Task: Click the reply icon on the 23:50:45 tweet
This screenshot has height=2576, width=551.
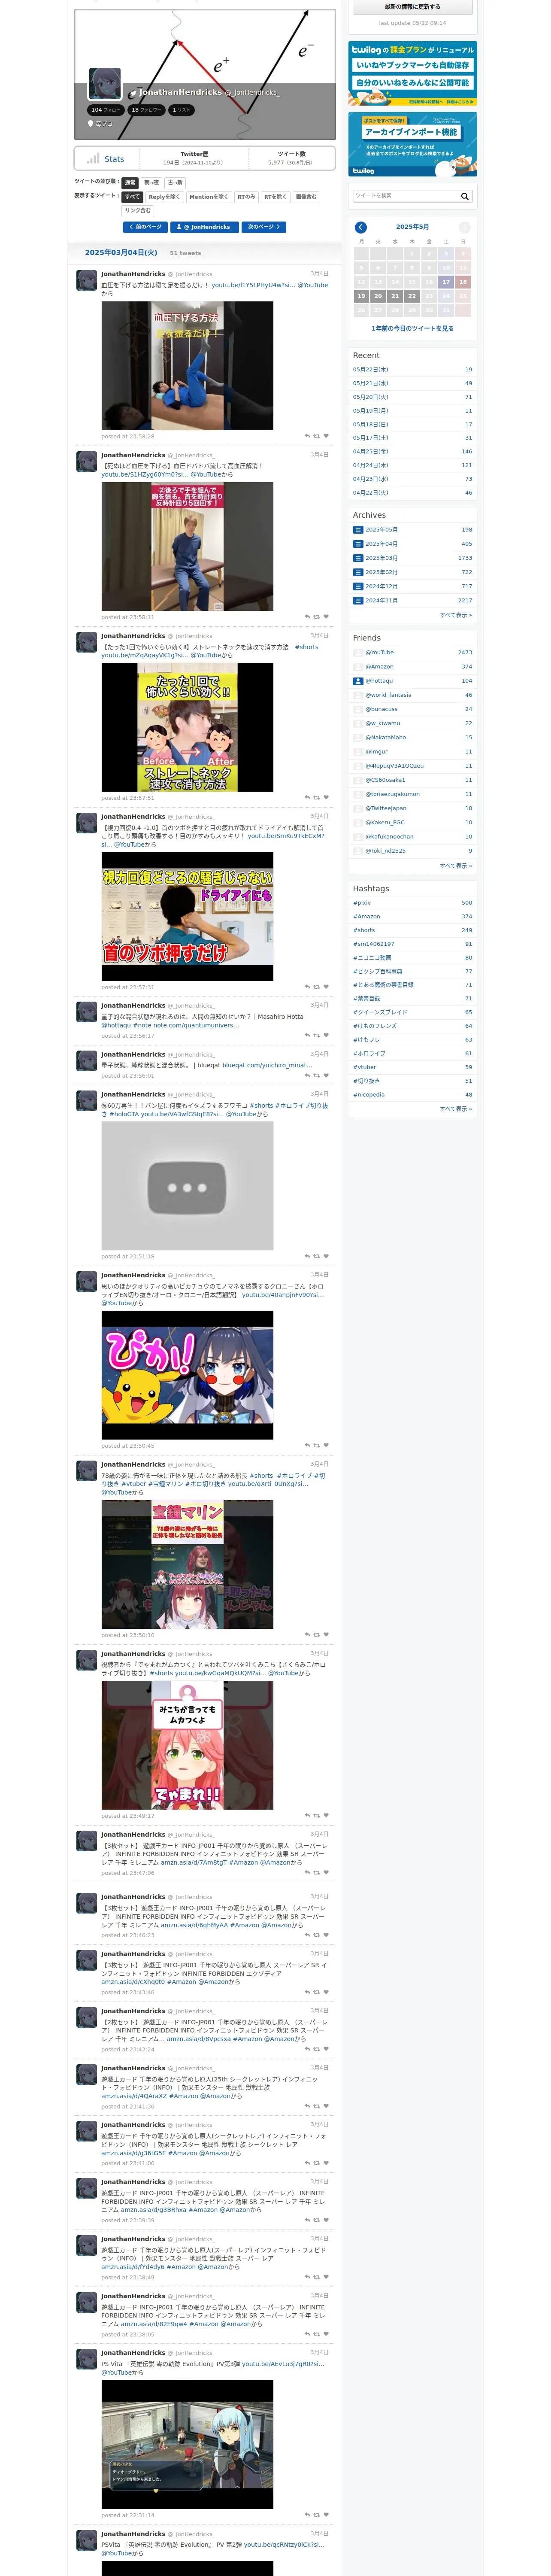Action: [307, 1446]
